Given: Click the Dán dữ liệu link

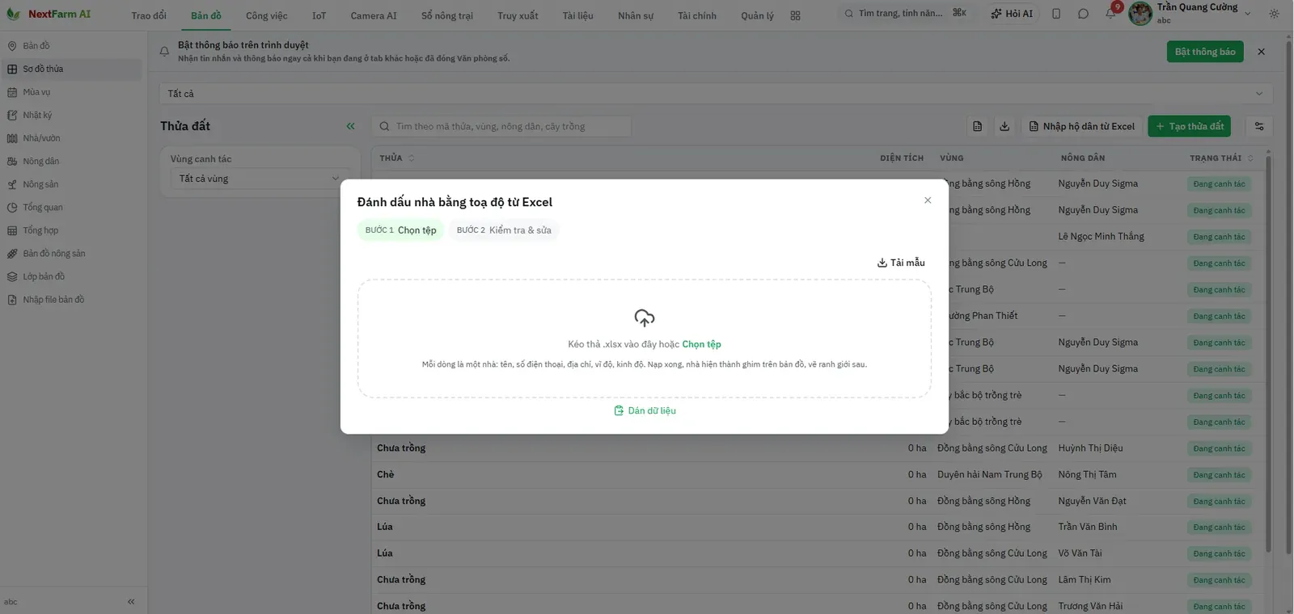Looking at the screenshot, I should (645, 410).
